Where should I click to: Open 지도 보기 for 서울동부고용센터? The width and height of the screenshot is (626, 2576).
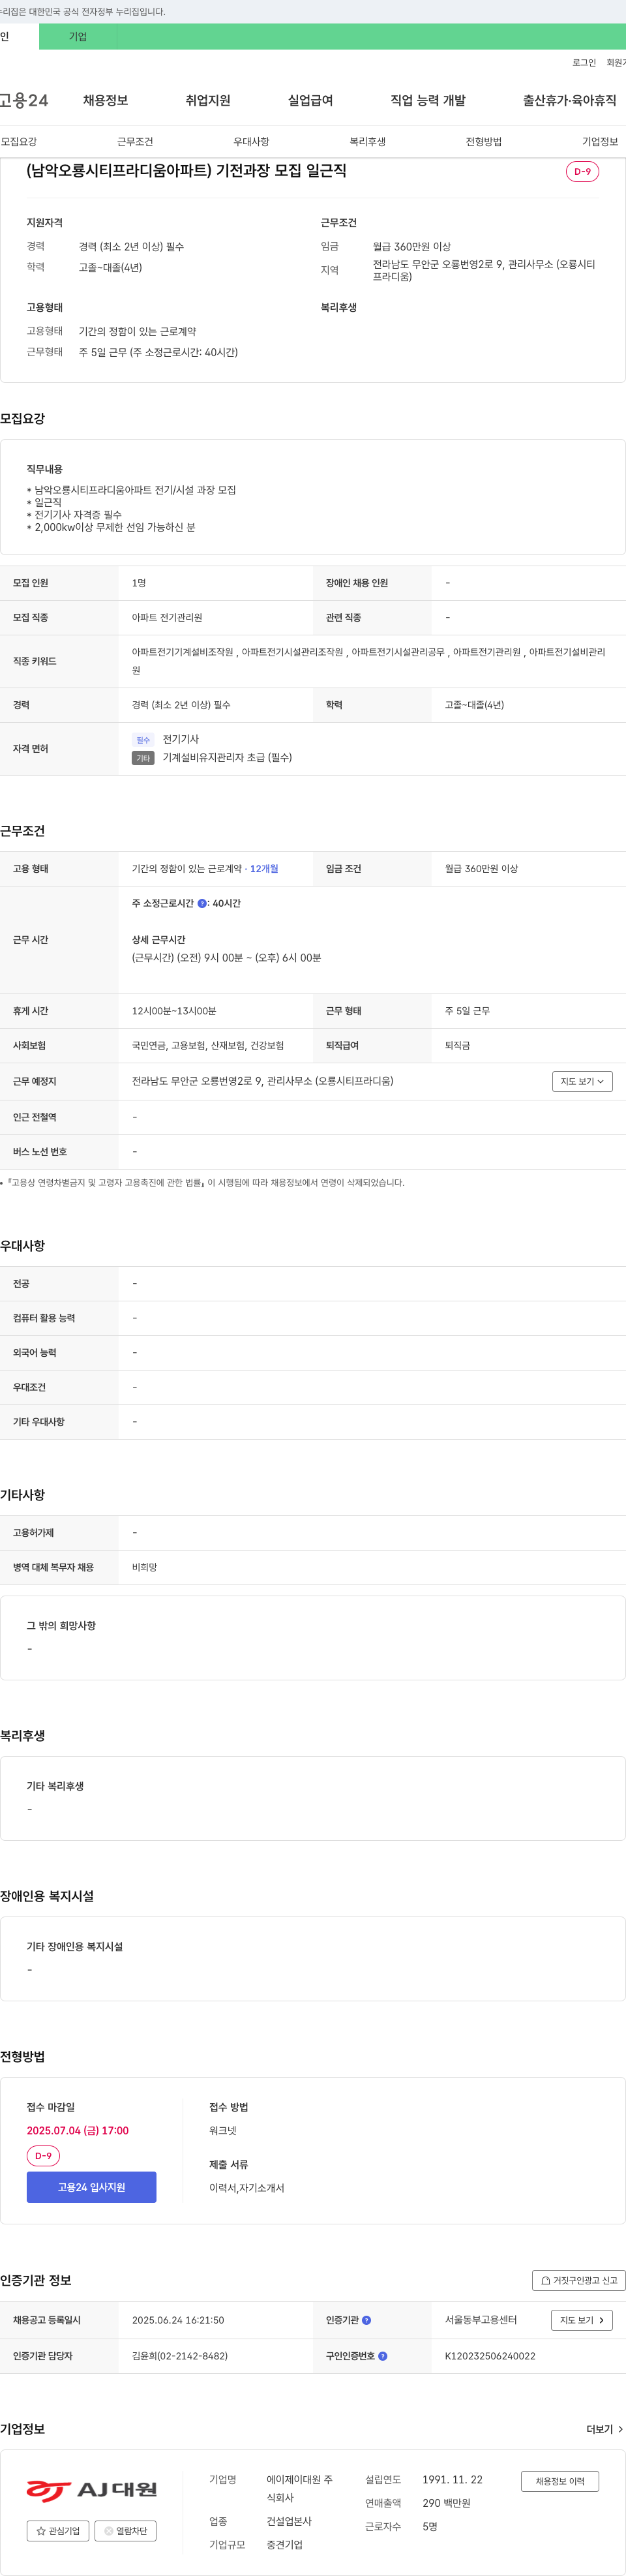pos(582,2320)
